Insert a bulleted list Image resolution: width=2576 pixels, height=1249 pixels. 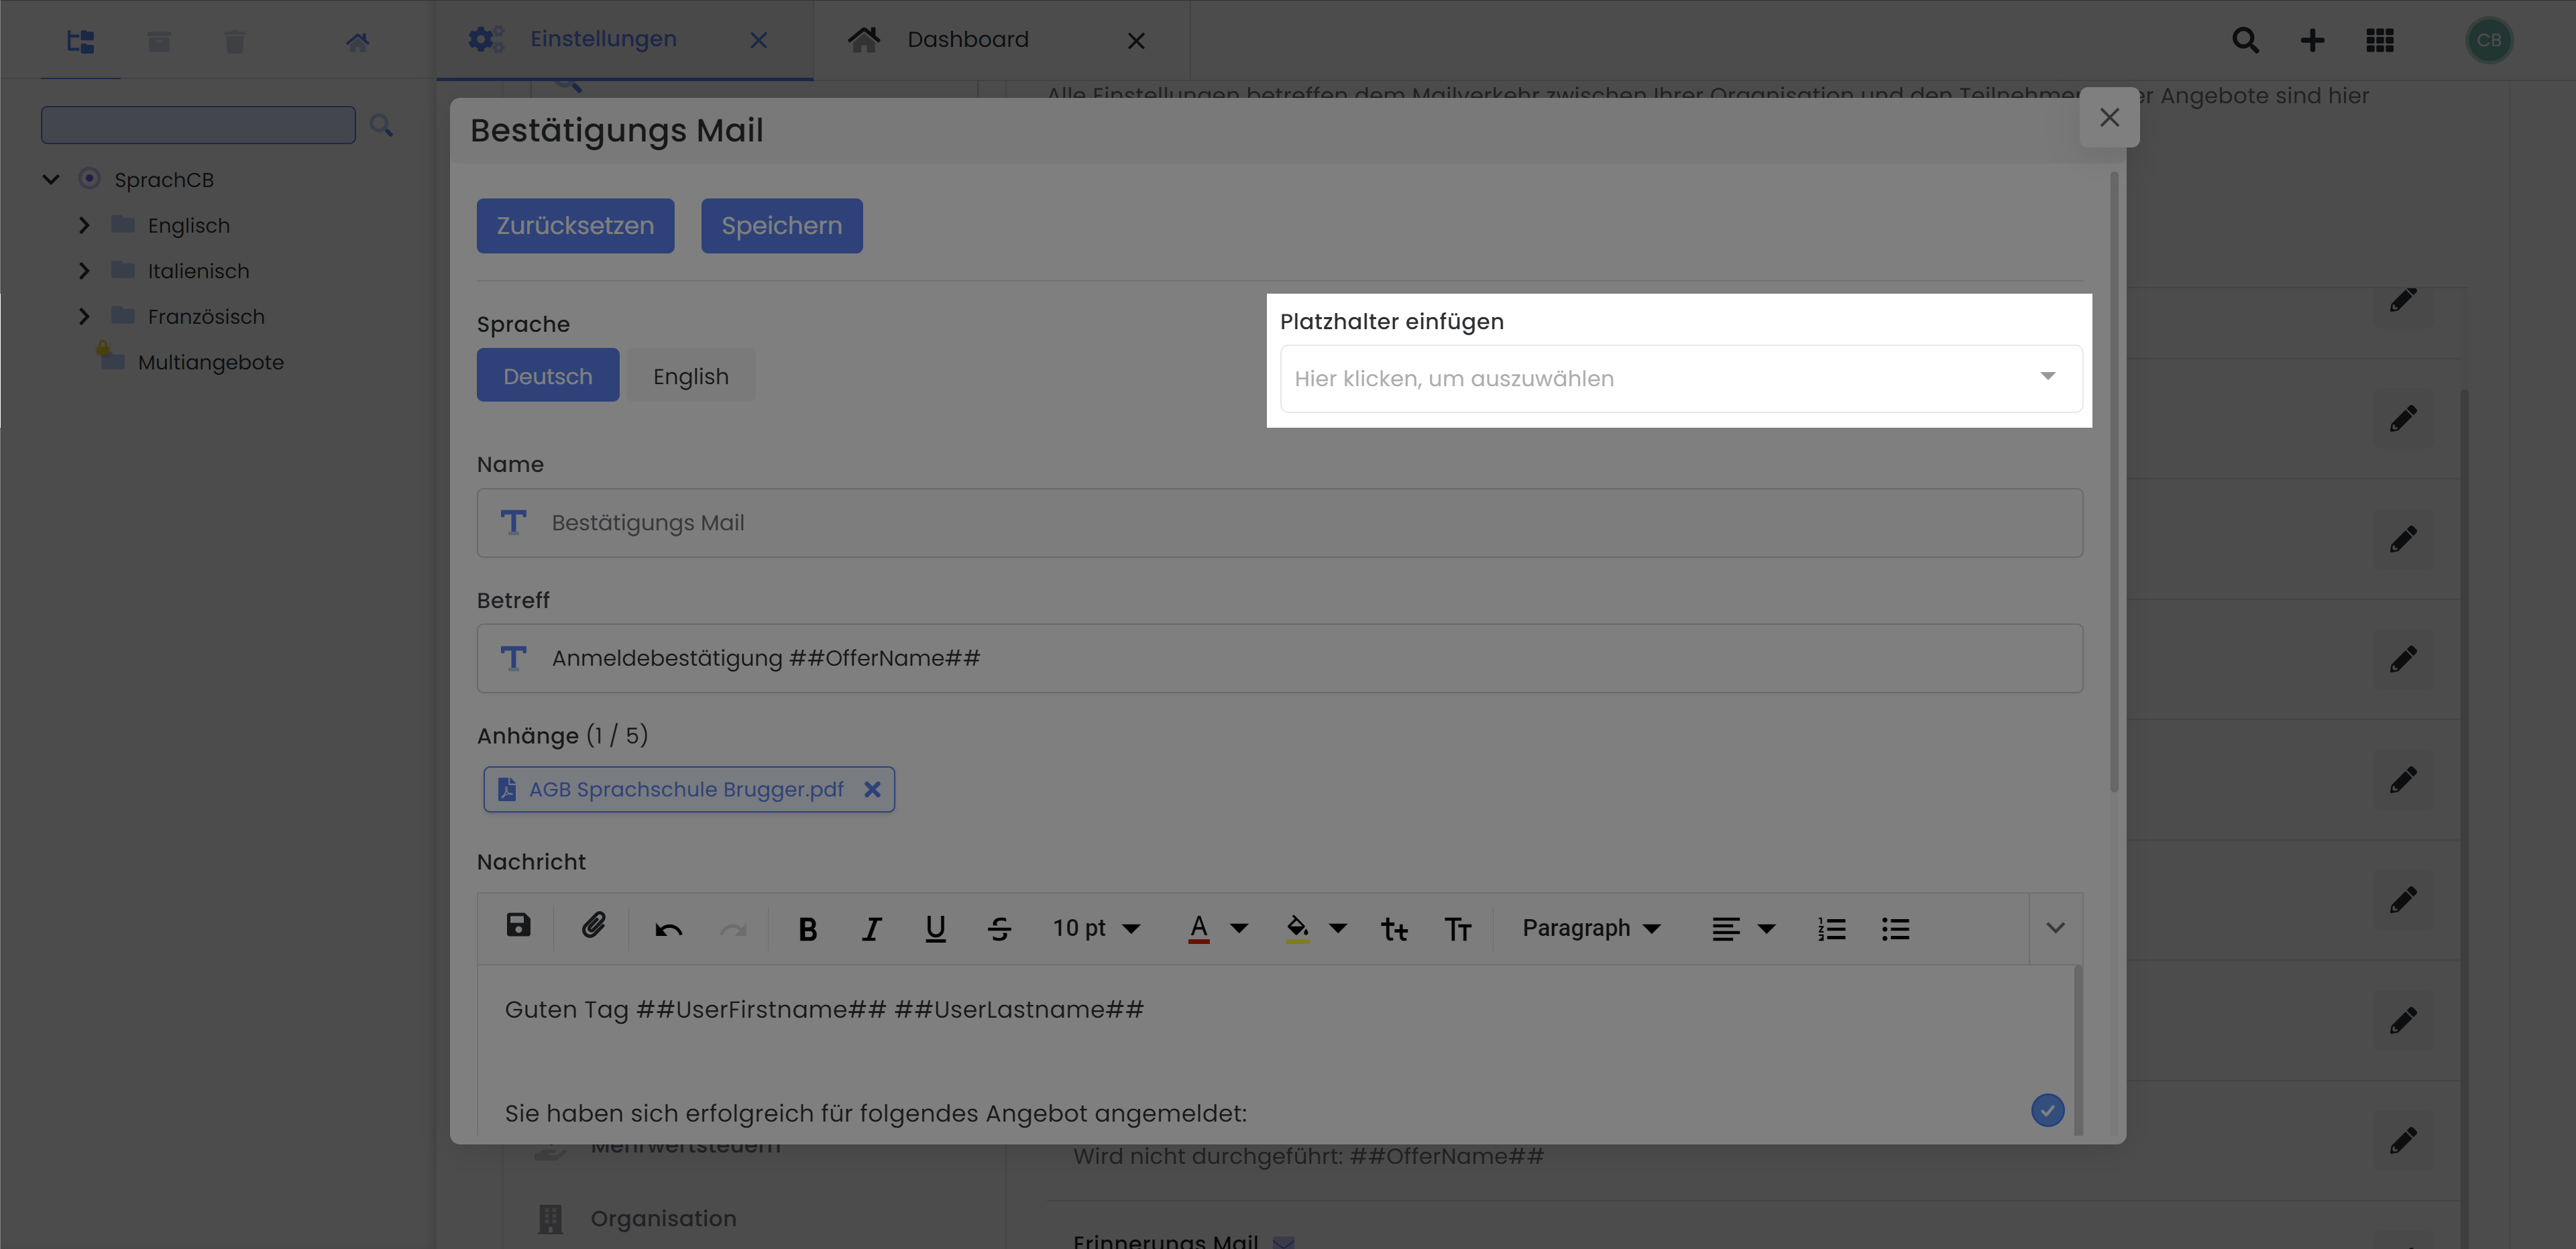(x=1895, y=929)
